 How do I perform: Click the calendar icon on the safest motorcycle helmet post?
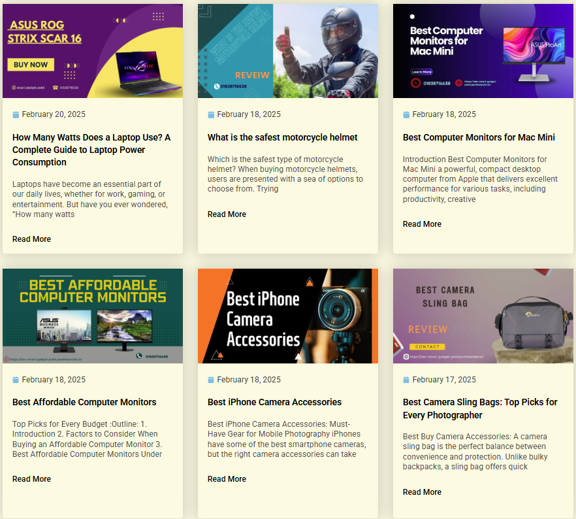tap(211, 114)
